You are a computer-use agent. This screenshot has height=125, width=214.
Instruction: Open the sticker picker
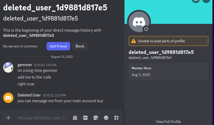(96, 118)
